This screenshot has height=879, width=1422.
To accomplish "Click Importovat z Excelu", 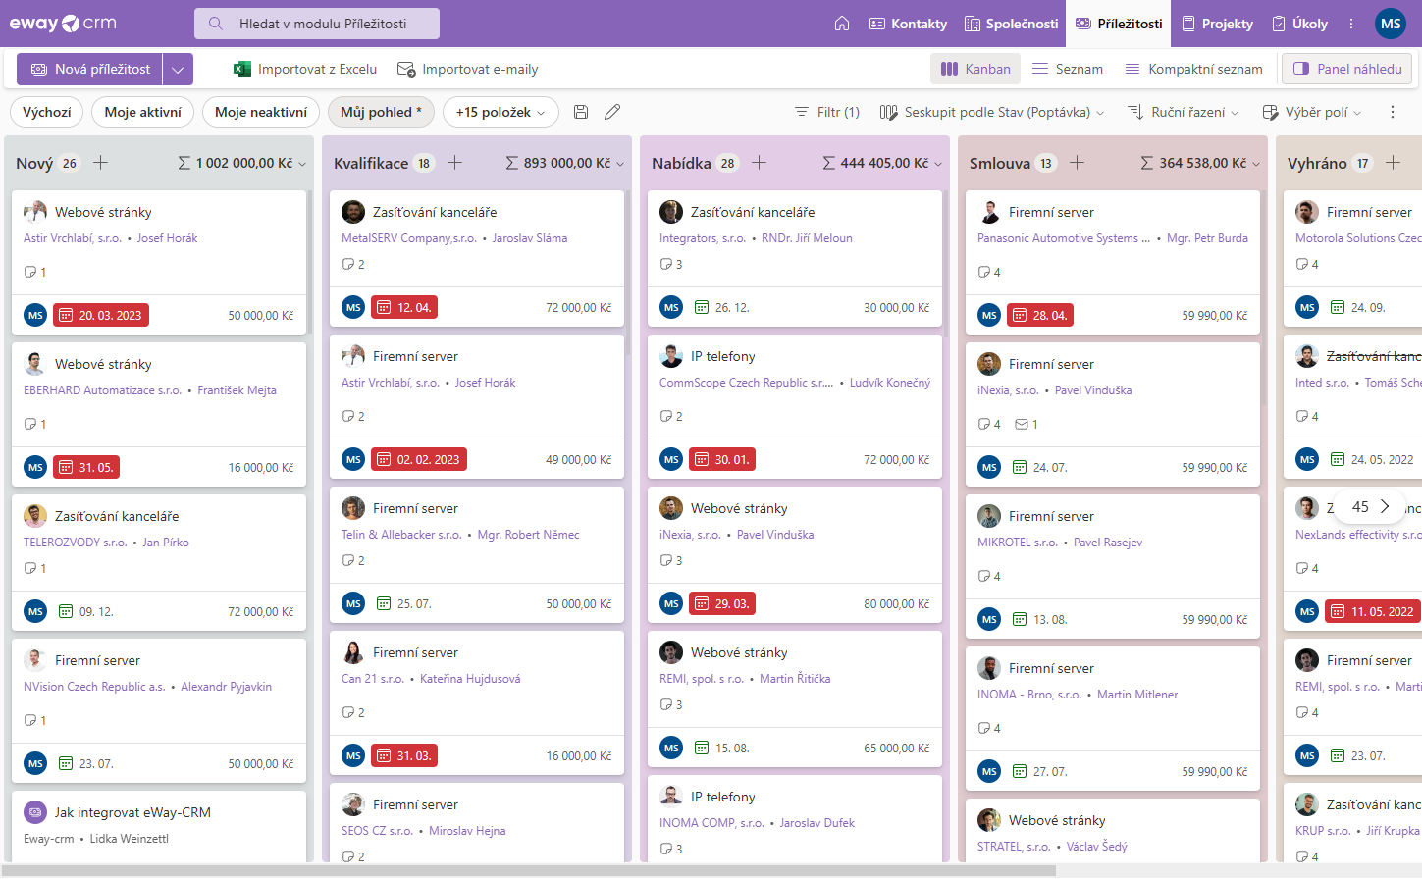I will [305, 69].
